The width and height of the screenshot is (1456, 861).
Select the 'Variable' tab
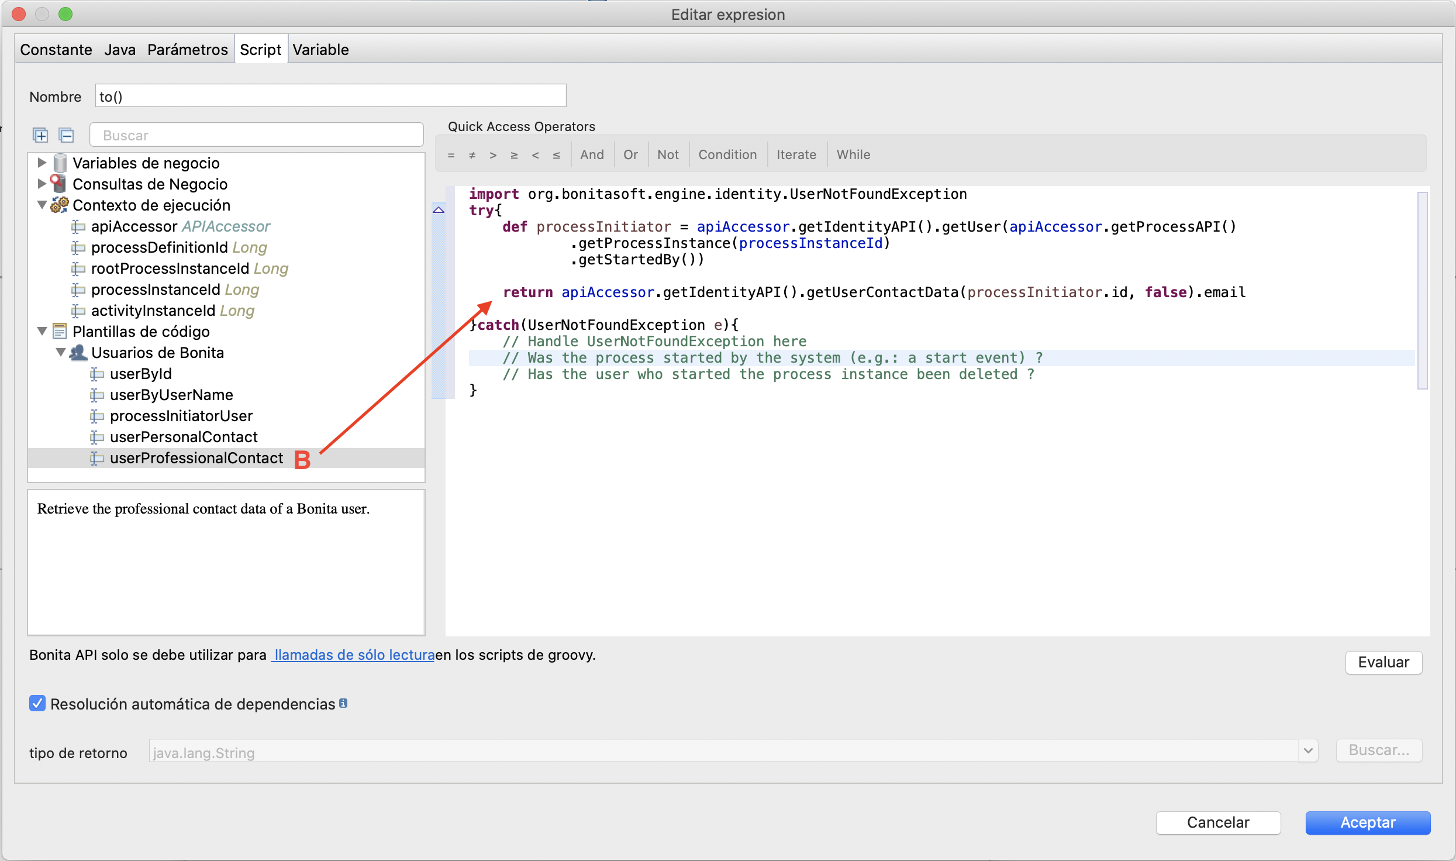[322, 49]
